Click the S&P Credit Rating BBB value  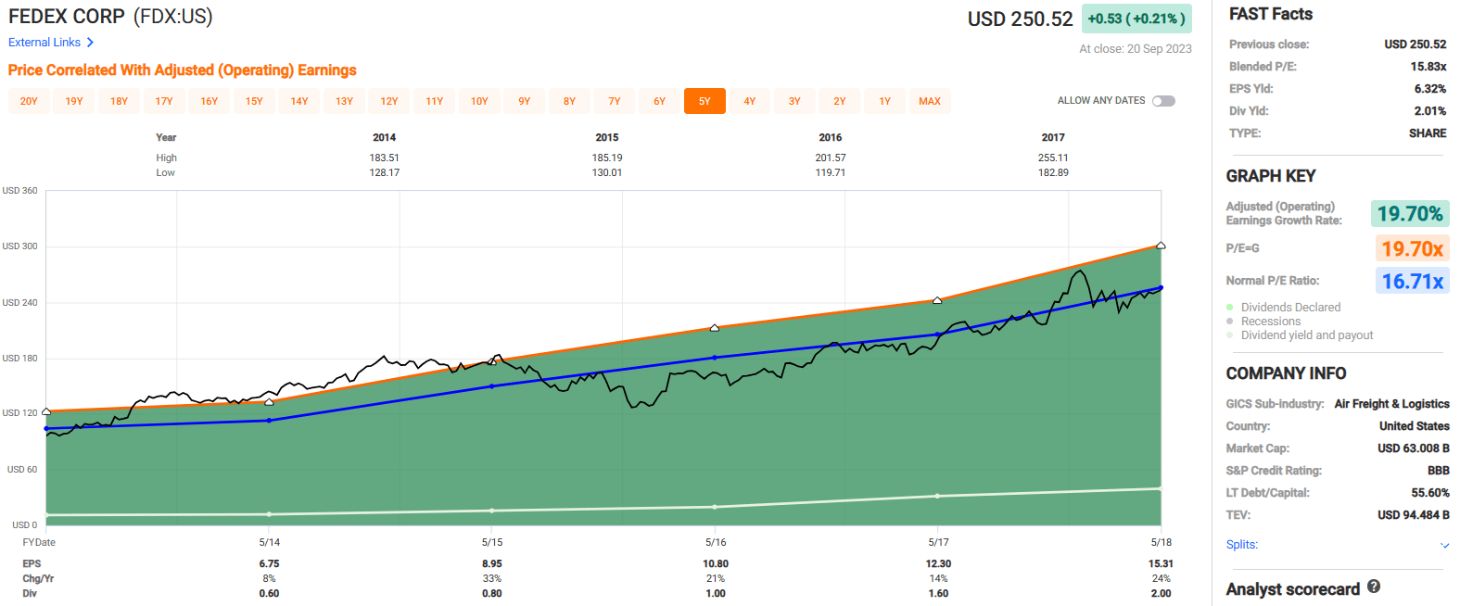[1439, 471]
